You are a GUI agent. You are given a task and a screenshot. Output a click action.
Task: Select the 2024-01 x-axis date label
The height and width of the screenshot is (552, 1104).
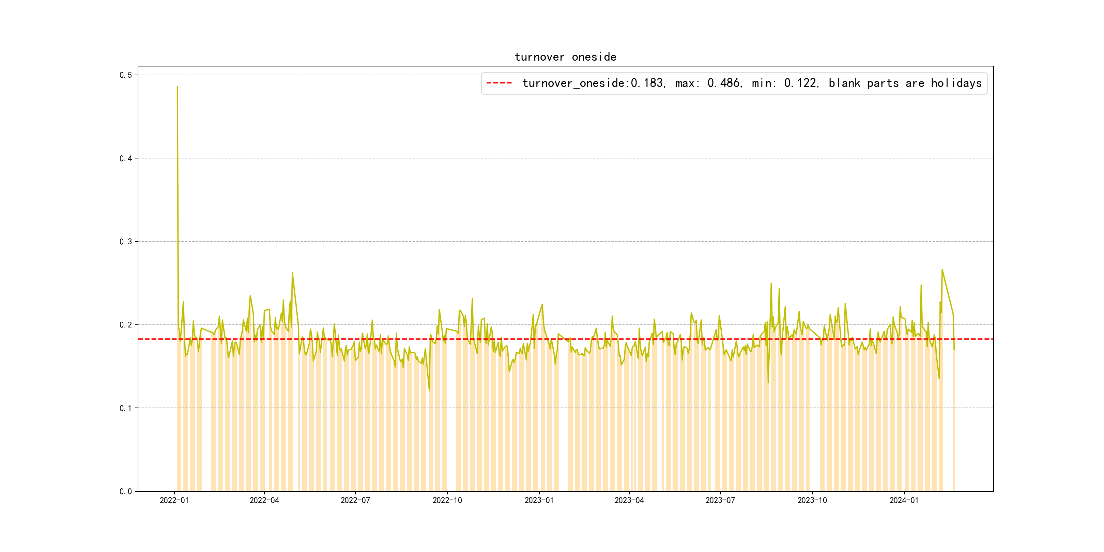[x=904, y=500]
